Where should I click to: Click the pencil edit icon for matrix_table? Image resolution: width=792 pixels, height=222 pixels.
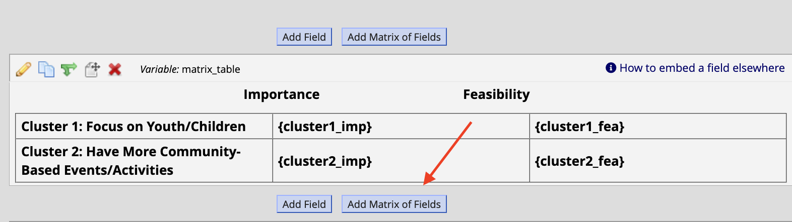24,69
